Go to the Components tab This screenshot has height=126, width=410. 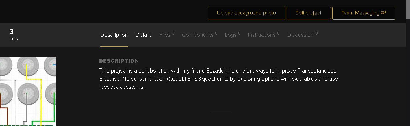pos(198,35)
